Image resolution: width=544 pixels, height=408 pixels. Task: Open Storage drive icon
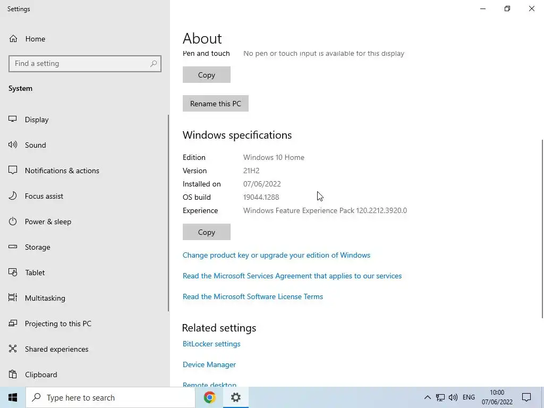point(13,246)
